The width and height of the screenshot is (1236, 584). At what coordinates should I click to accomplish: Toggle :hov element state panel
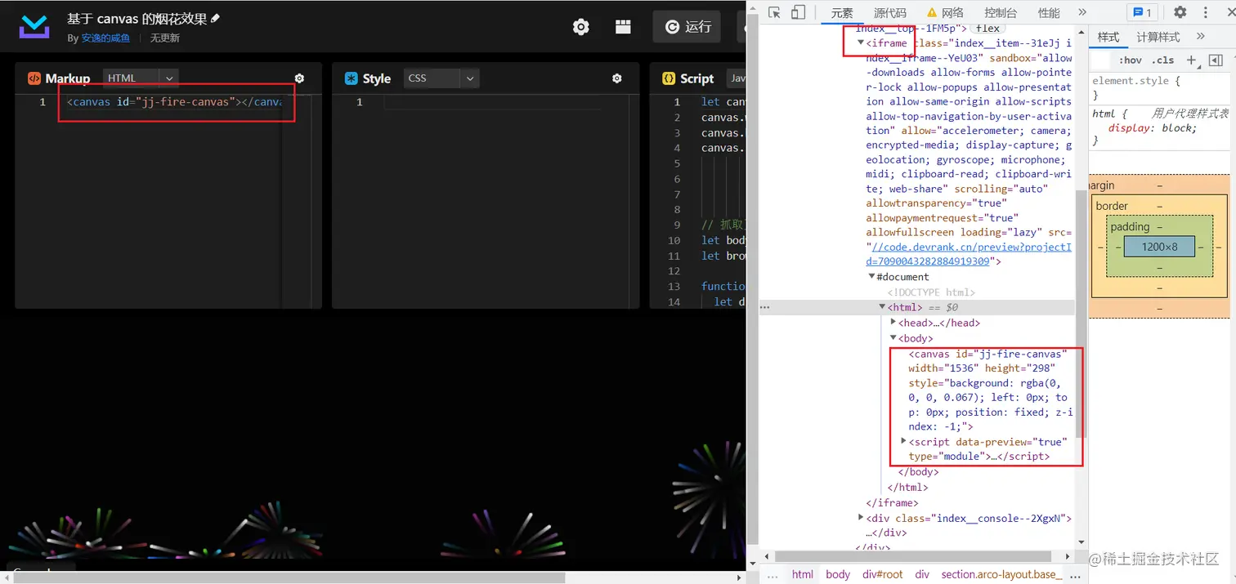click(1131, 60)
